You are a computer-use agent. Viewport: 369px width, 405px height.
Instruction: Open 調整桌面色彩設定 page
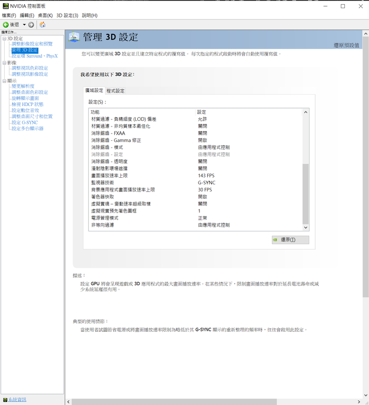30,92
